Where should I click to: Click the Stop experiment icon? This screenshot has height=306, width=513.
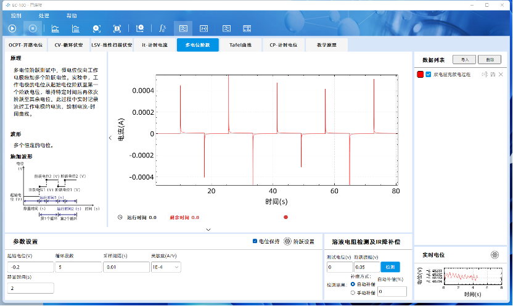[x=33, y=28]
